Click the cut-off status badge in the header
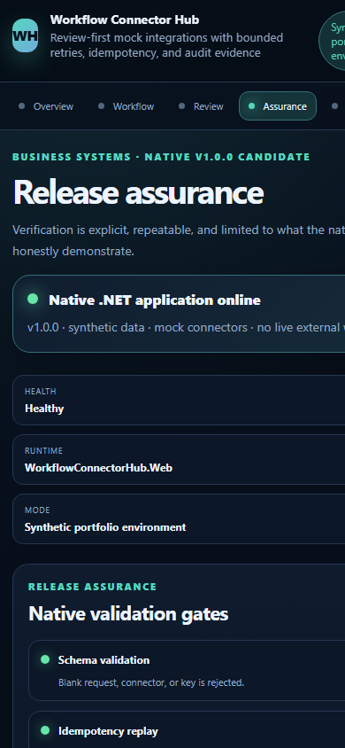Viewport: 345px width, 748px height. [332, 40]
